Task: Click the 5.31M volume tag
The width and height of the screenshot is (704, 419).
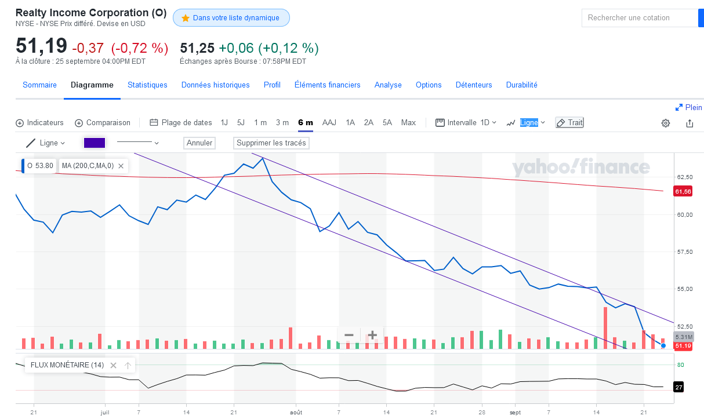Action: pos(683,337)
